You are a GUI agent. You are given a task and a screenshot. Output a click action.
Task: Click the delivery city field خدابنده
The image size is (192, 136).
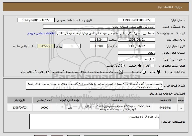(x=137, y=59)
